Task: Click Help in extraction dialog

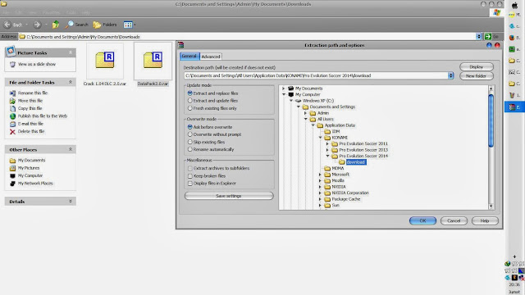Action: click(485, 220)
